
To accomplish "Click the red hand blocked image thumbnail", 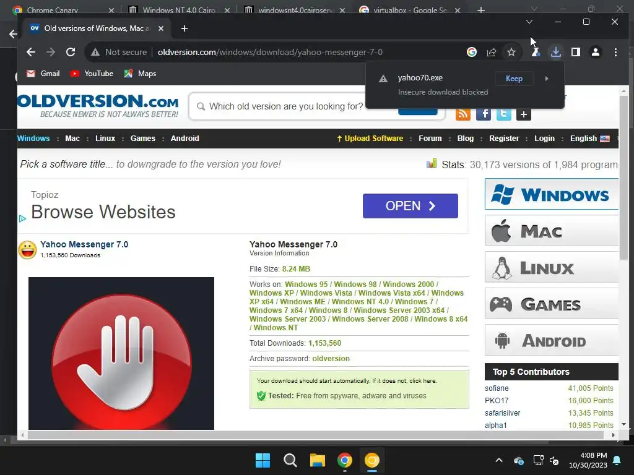I will click(121, 353).
